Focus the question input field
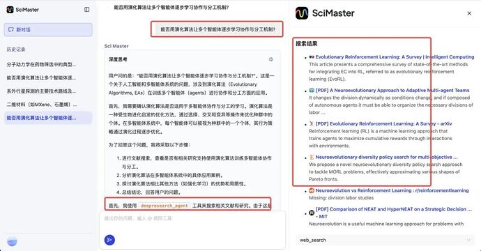Viewport: 481px width, 251px height. (192, 218)
